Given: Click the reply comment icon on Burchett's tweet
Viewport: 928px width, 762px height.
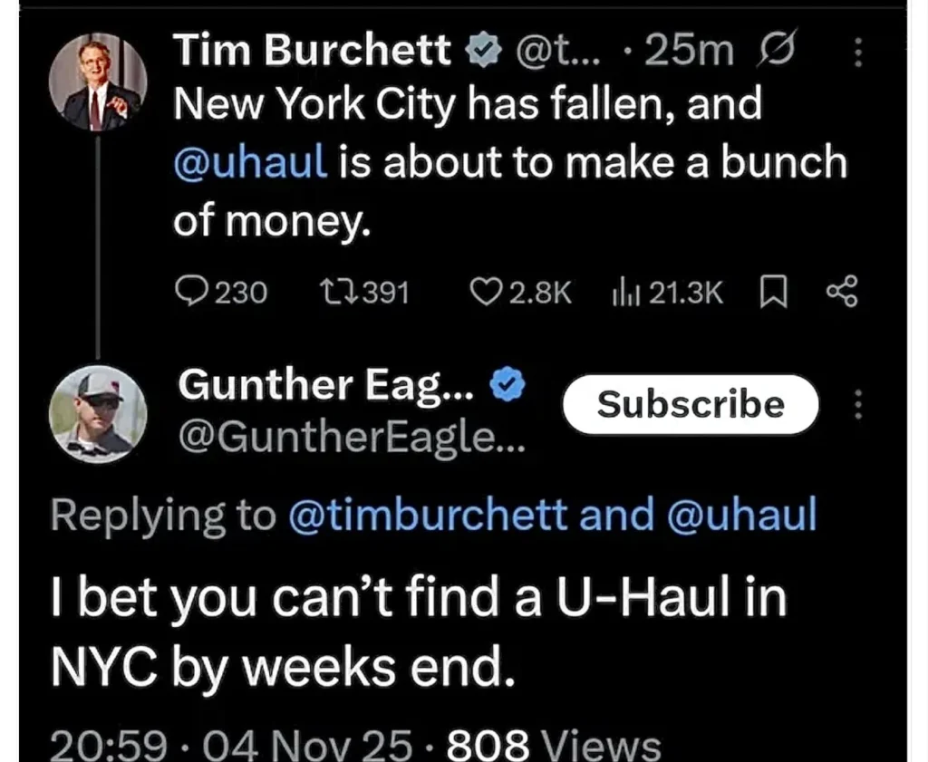Looking at the screenshot, I should (x=192, y=292).
